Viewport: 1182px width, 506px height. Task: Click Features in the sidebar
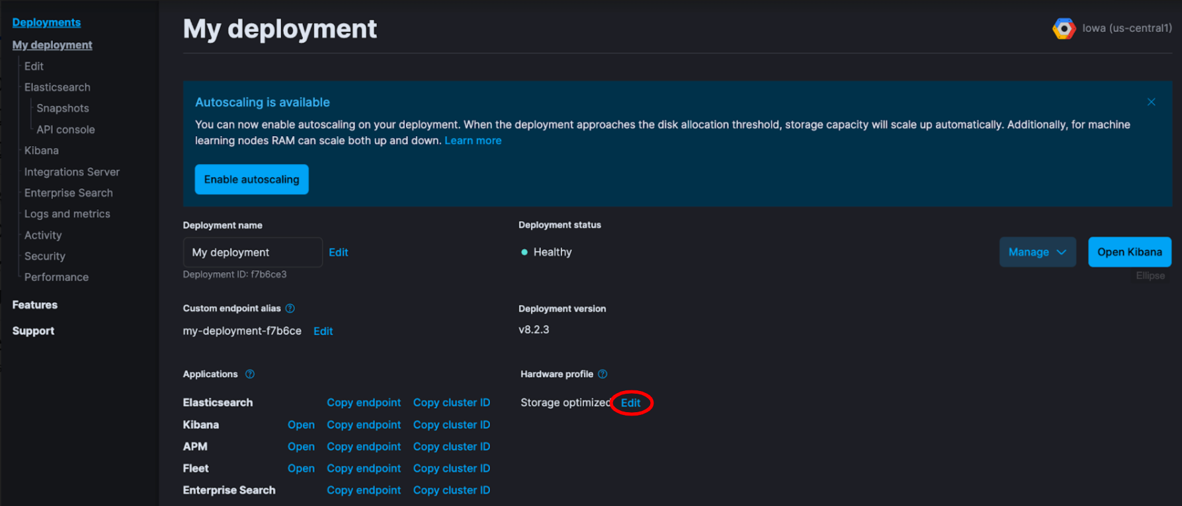click(35, 305)
